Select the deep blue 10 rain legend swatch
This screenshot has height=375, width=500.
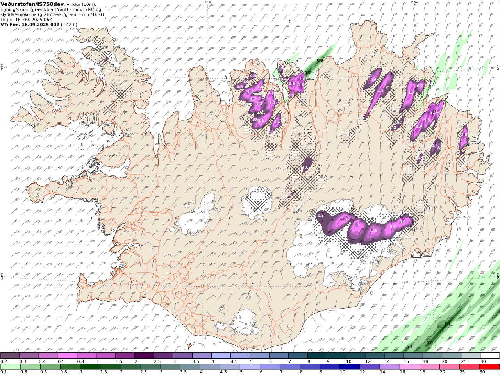coord(349,366)
